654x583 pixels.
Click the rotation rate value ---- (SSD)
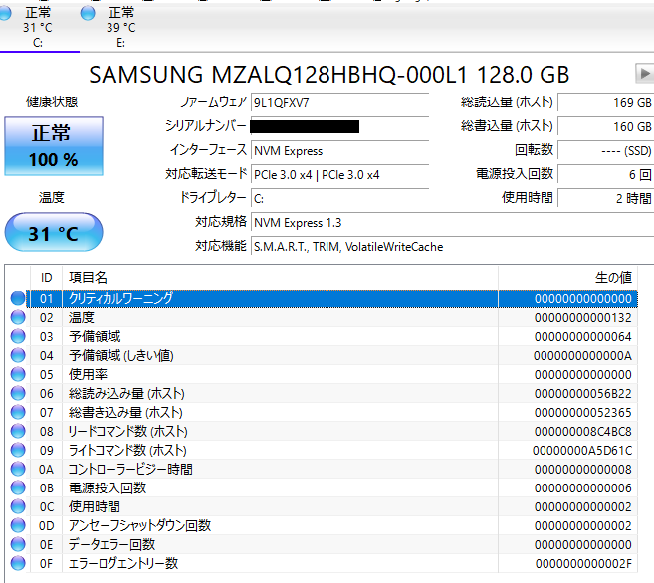[605, 151]
